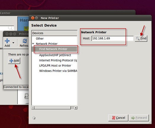Click the right arrow of horizontal scrollbar

coord(76,108)
